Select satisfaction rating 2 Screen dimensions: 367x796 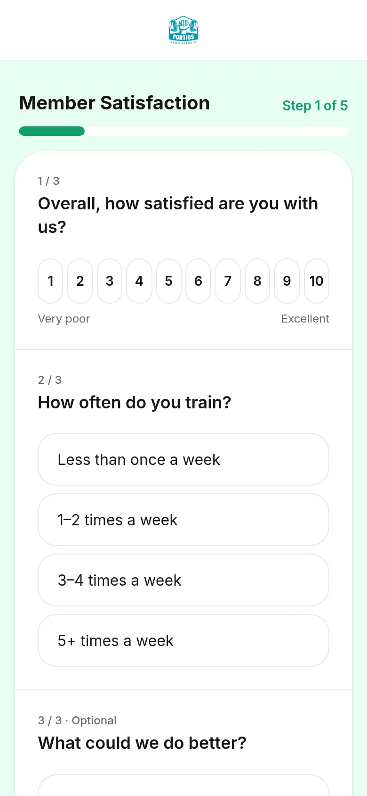tap(80, 281)
